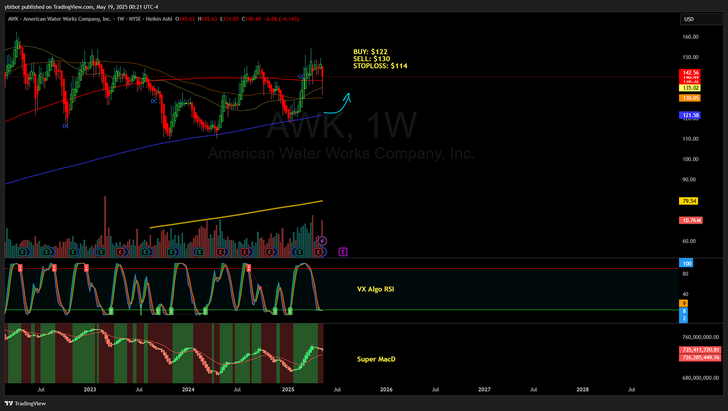Click the orange 130.05 price label
Viewport: 728px width, 411px height.
689,98
